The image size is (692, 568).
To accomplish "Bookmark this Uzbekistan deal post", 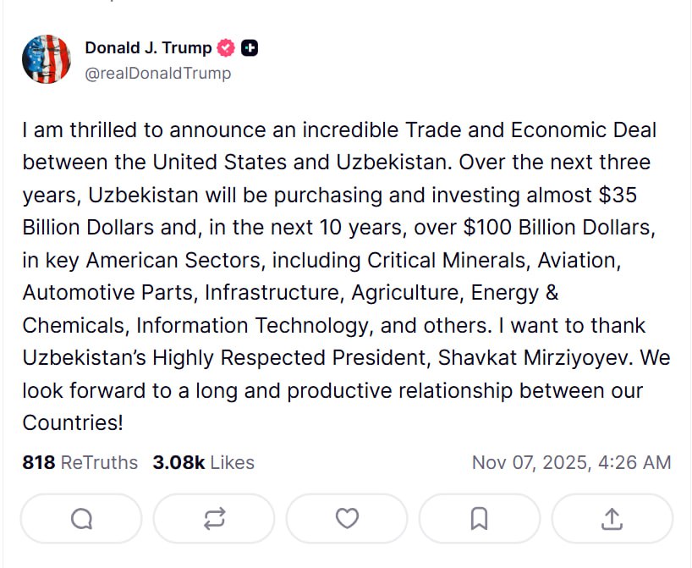I will tap(479, 518).
